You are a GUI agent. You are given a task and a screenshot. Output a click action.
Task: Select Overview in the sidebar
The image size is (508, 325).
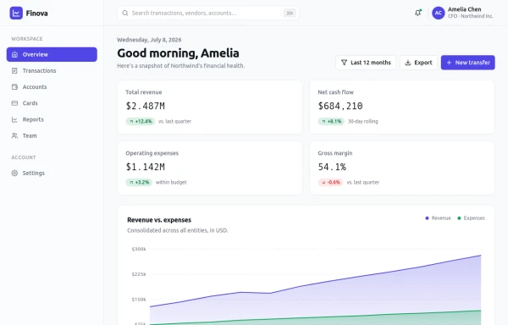tap(52, 54)
